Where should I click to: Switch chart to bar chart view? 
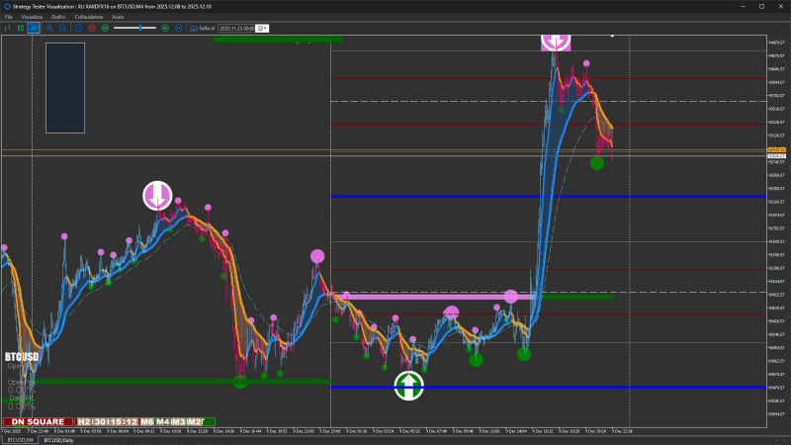7,29
